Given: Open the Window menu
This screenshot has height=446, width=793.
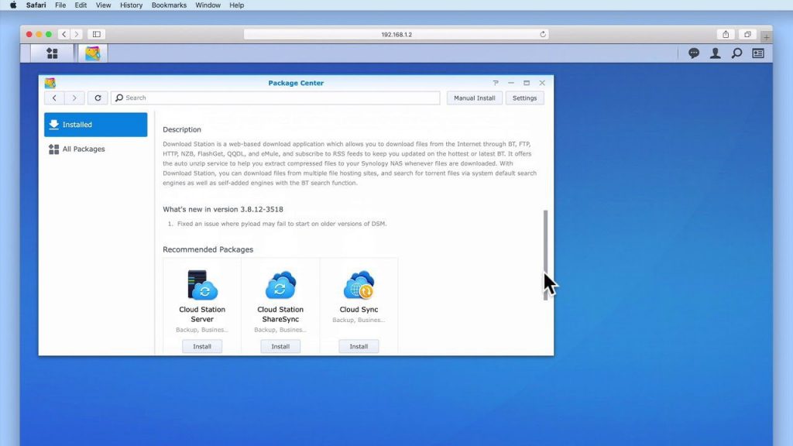Looking at the screenshot, I should (208, 5).
